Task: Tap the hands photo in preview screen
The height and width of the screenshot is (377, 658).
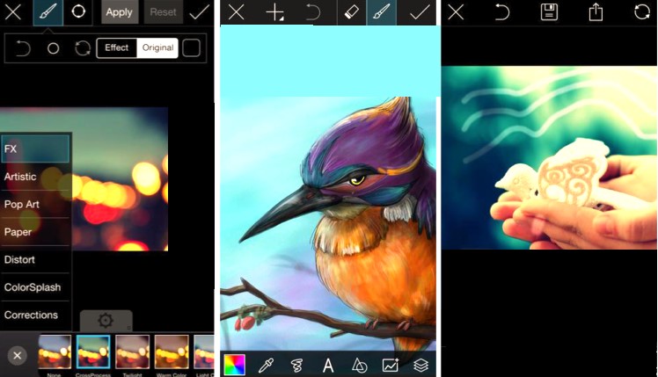Action: pos(549,157)
